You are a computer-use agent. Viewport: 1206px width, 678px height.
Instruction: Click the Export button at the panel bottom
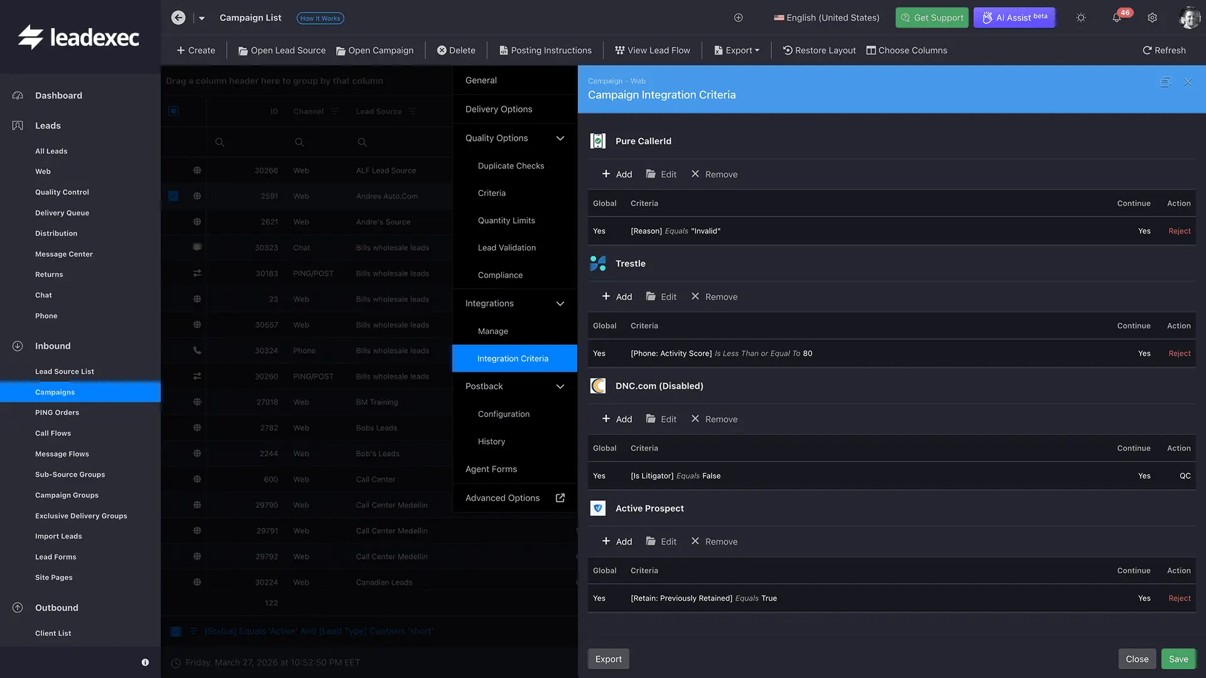click(609, 659)
